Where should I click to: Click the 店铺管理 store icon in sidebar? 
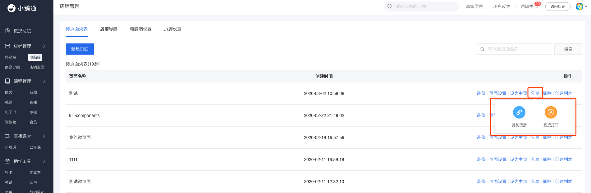point(7,46)
